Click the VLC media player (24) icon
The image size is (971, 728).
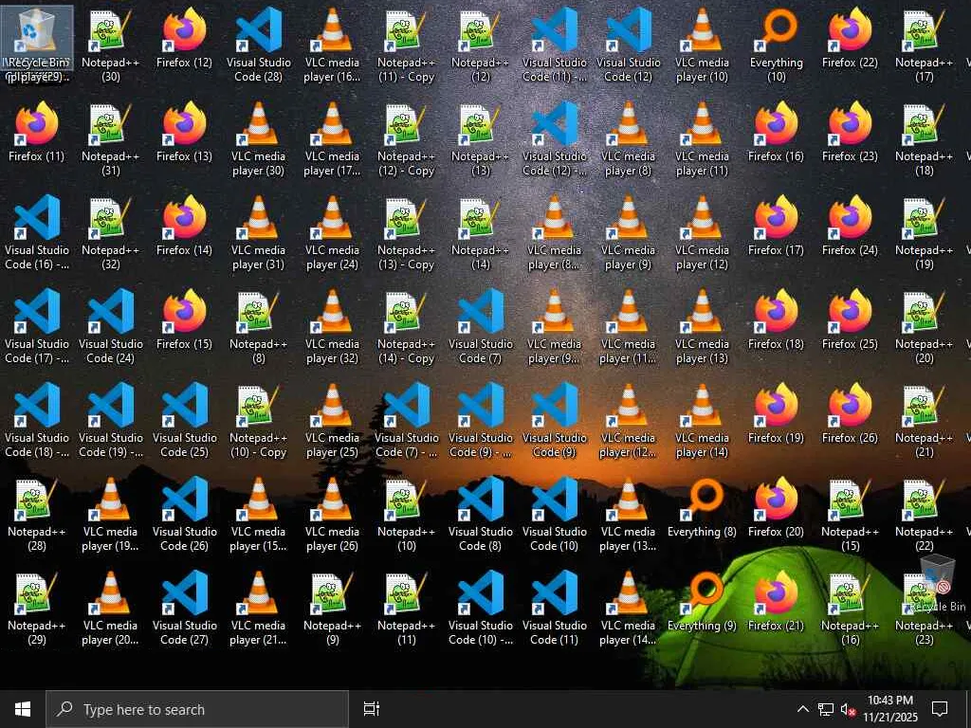[x=332, y=234]
